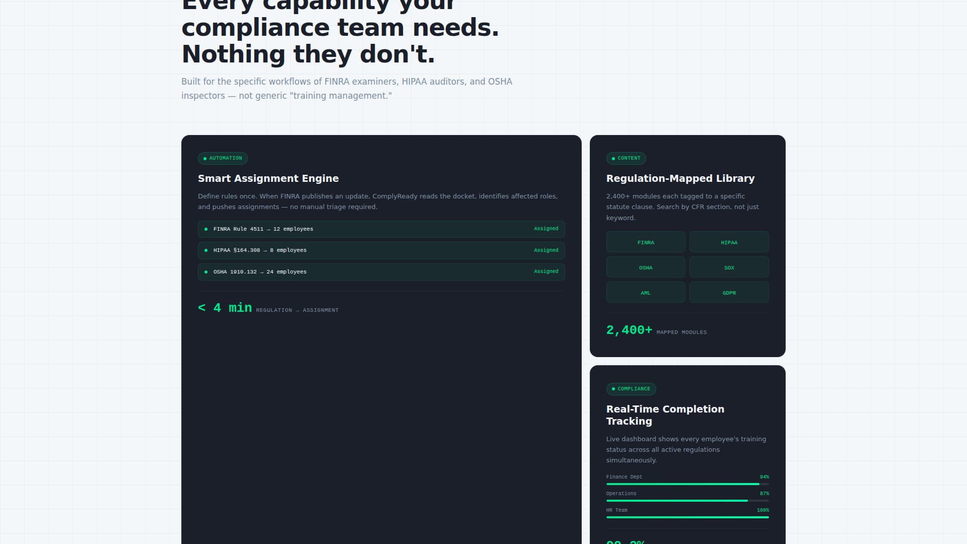Screen dimensions: 967x544
Task: Open the OSHA 1910.132 assignment row
Action: point(381,272)
